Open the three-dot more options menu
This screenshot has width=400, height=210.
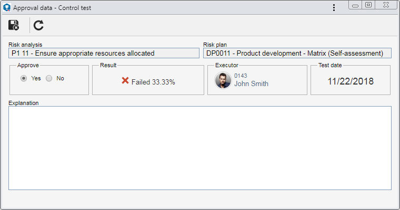[x=334, y=8]
